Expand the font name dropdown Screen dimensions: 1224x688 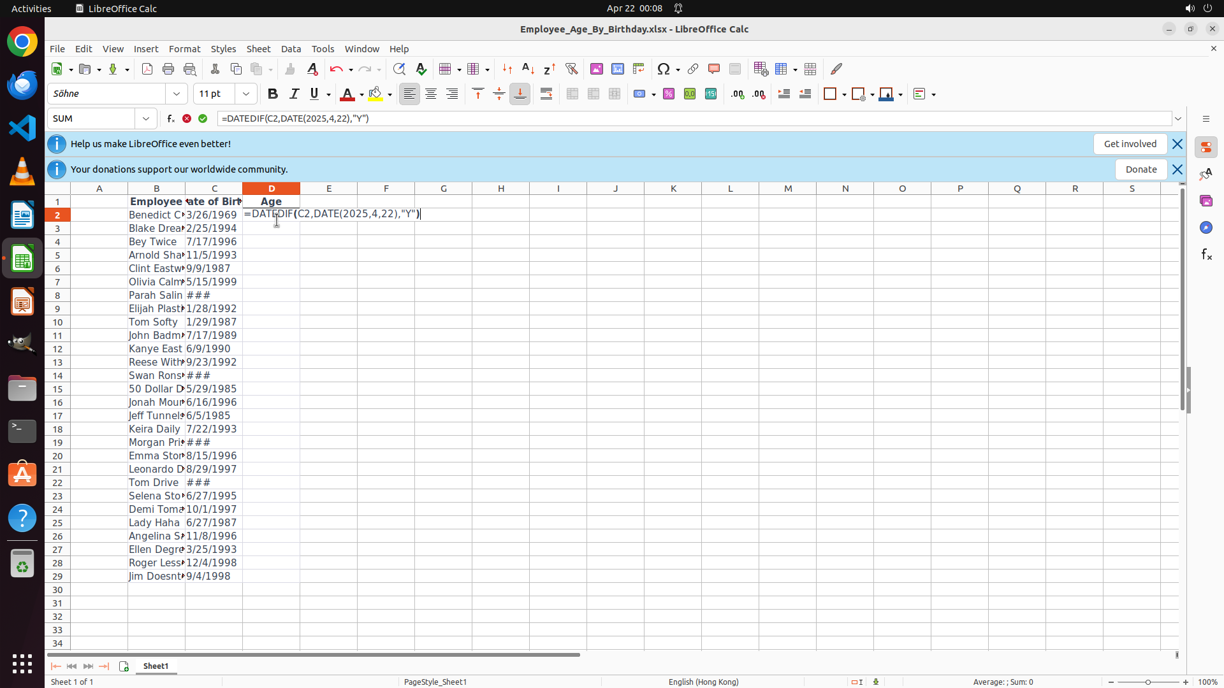coord(177,94)
